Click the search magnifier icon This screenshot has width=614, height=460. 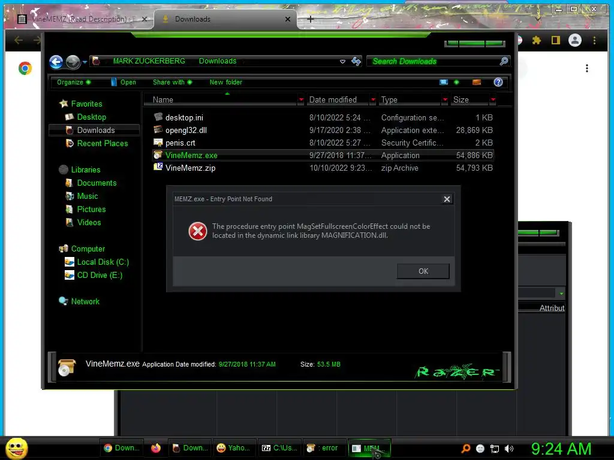pyautogui.click(x=504, y=61)
